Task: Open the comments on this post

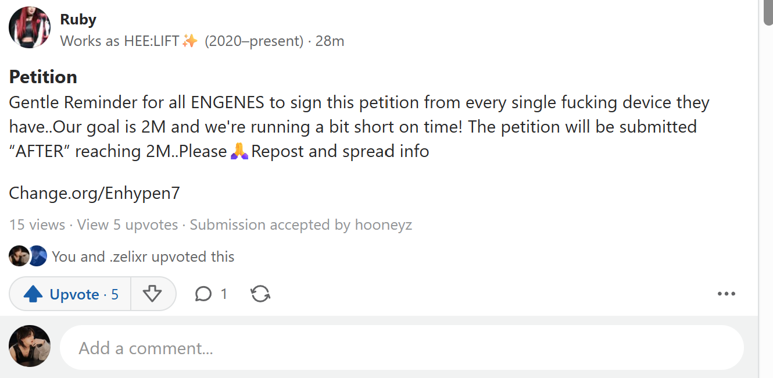Action: [x=203, y=294]
